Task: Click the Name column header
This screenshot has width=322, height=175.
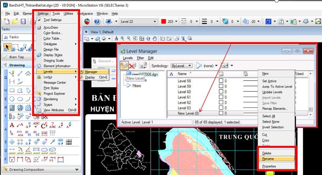Action: pos(182,74)
